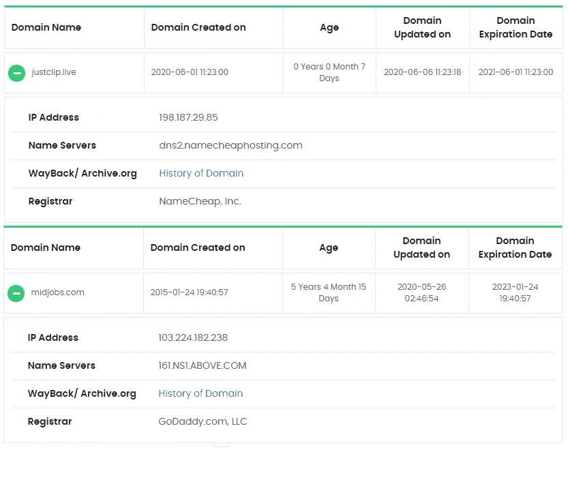Click the midjobs.com table's Domain Created on header
The image size is (568, 482).
tap(198, 247)
